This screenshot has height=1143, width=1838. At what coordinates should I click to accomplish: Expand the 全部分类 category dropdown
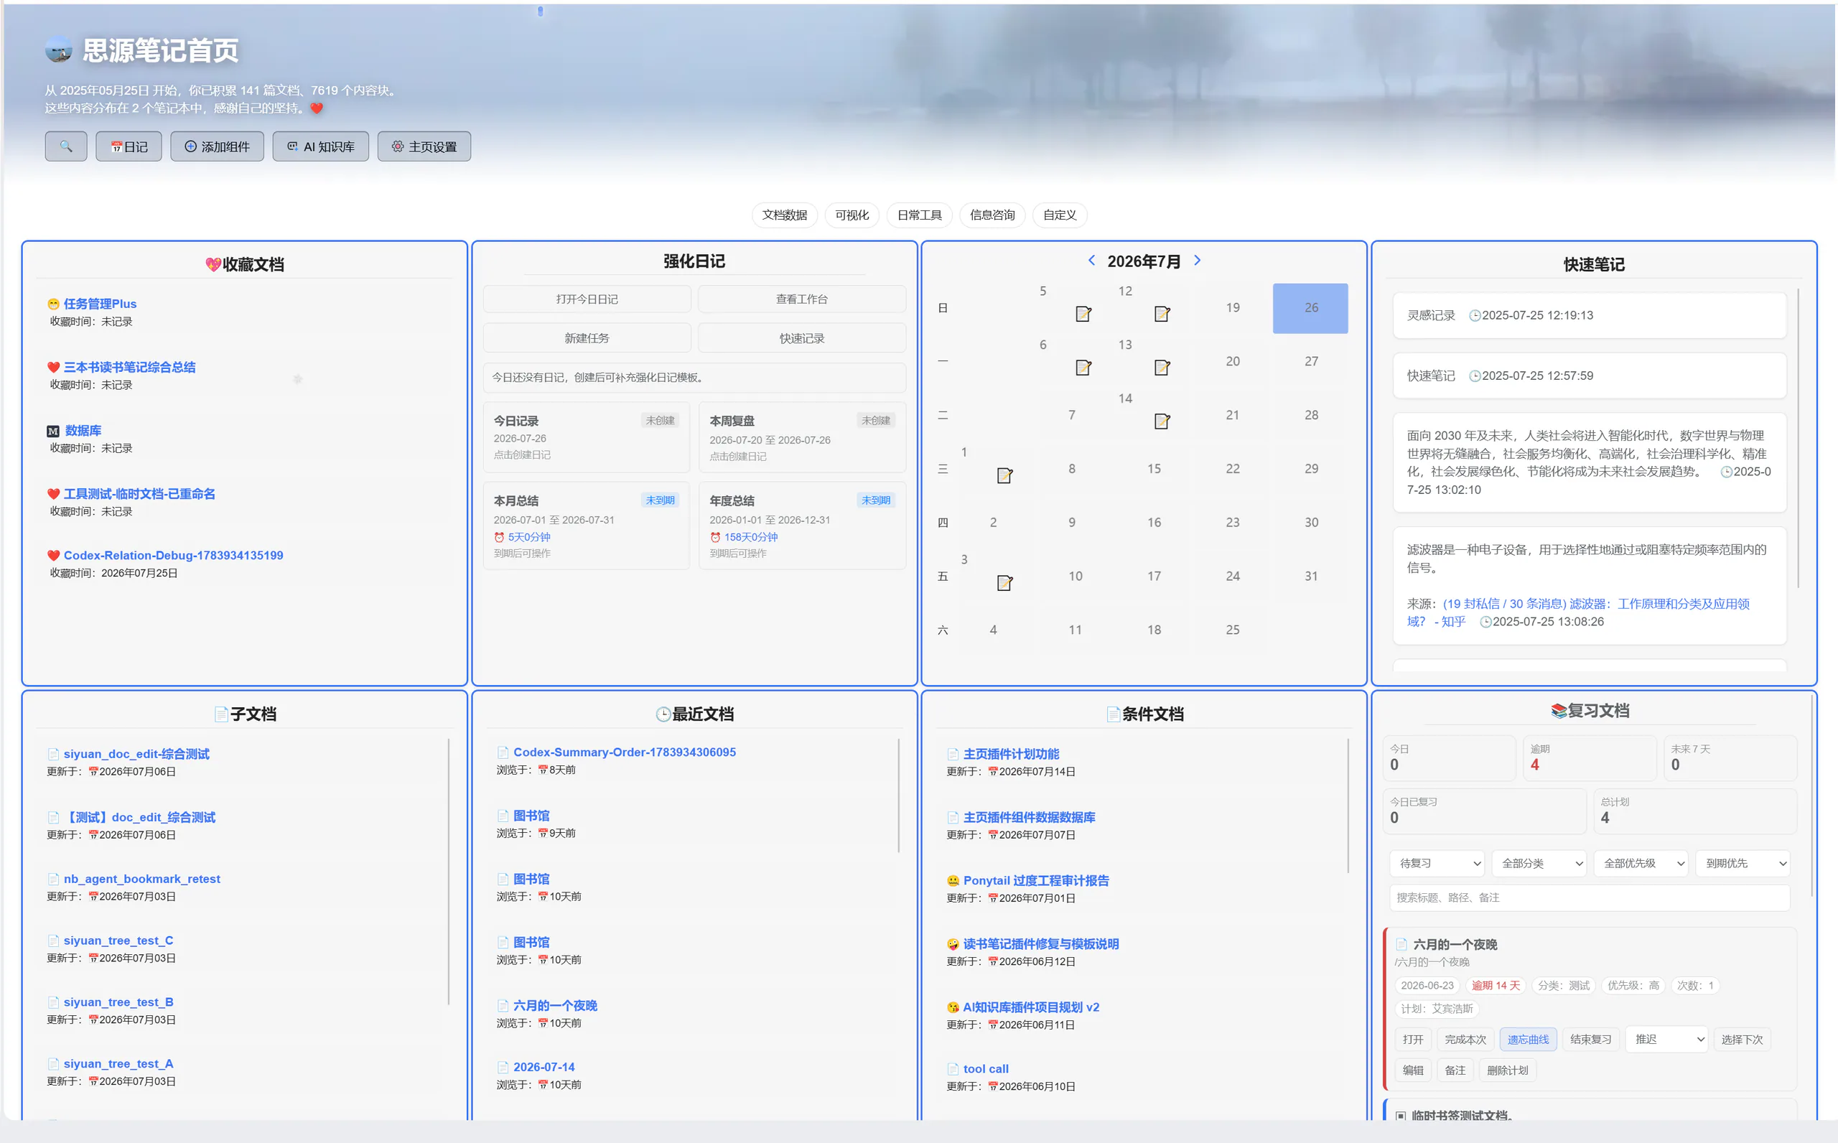1539,864
